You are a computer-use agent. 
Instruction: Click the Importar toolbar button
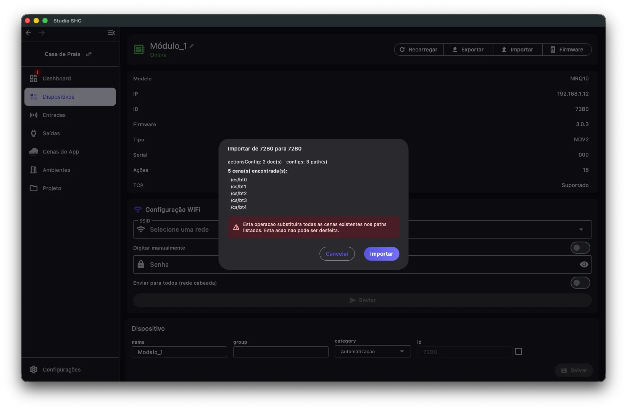pos(517,50)
